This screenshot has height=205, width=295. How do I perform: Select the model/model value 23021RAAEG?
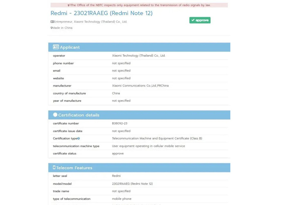[132, 184]
